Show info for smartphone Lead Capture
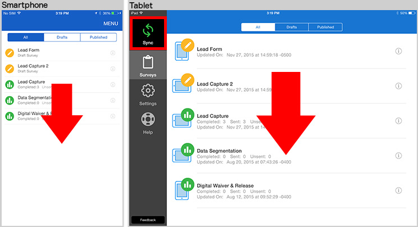Image resolution: width=418 pixels, height=227 pixels. (x=113, y=84)
